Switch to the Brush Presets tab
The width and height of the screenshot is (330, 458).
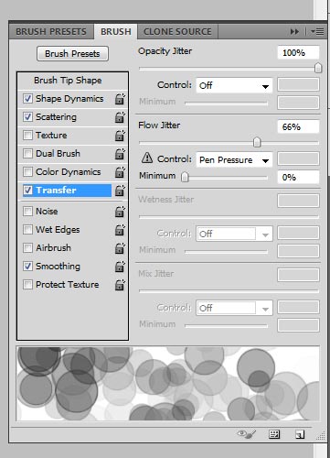51,32
